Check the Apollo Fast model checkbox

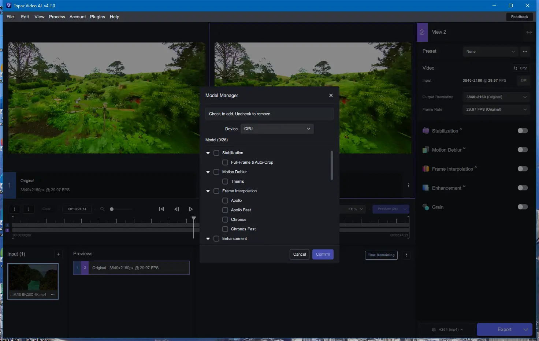point(225,210)
